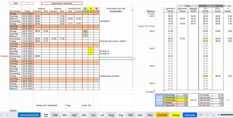Select the blue Kalender tab

190,115
